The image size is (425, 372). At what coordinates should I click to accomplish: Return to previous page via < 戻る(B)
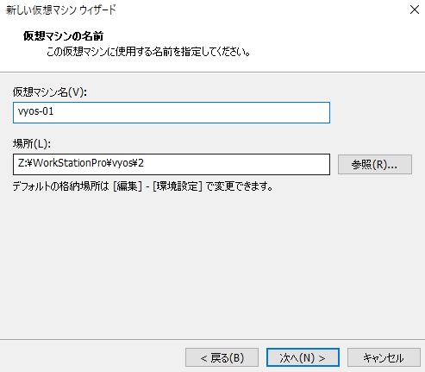pos(222,357)
